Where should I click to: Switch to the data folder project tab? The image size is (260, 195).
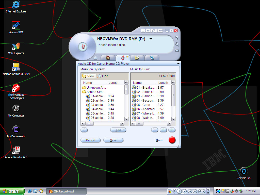[137, 58]
